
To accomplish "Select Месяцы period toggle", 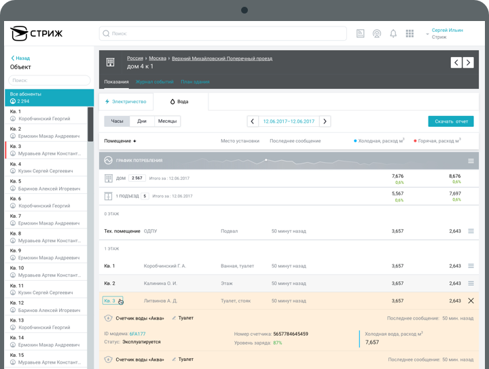I will click(x=168, y=121).
